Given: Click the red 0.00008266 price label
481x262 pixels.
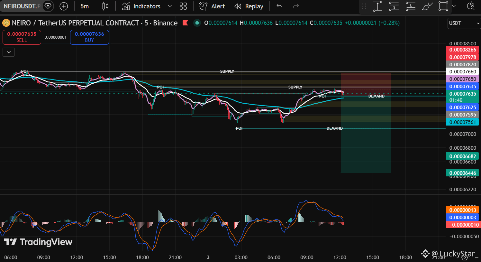Looking at the screenshot, I should (462, 50).
